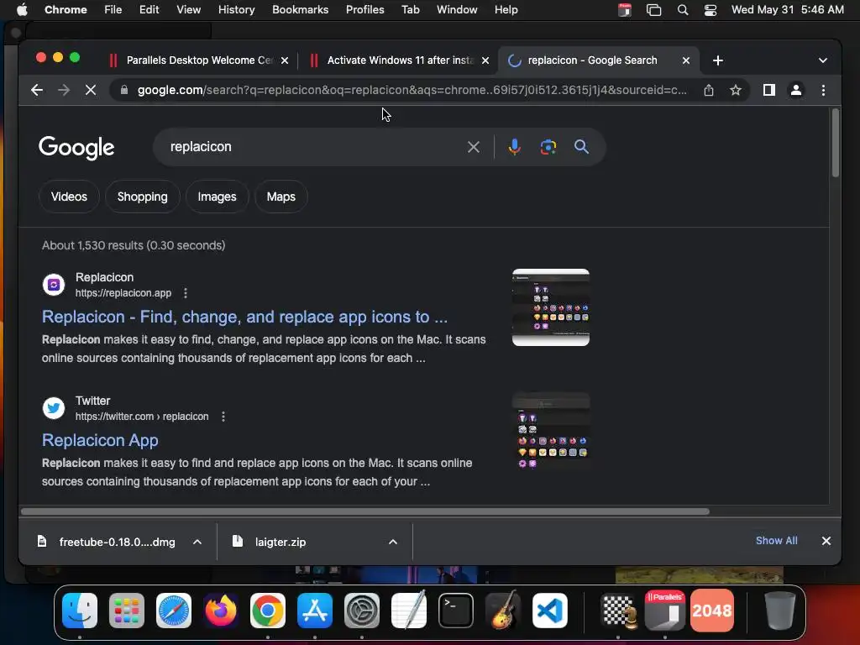Filter results by Images
Image resolution: width=860 pixels, height=645 pixels.
point(218,197)
